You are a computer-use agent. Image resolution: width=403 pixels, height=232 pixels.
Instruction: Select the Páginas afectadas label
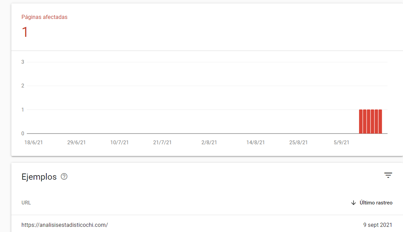(44, 17)
